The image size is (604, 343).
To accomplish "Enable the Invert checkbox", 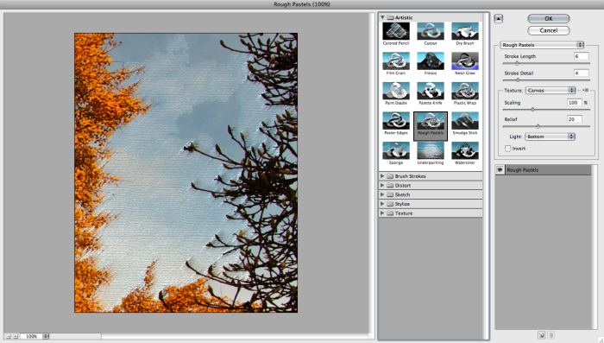I will pos(507,148).
